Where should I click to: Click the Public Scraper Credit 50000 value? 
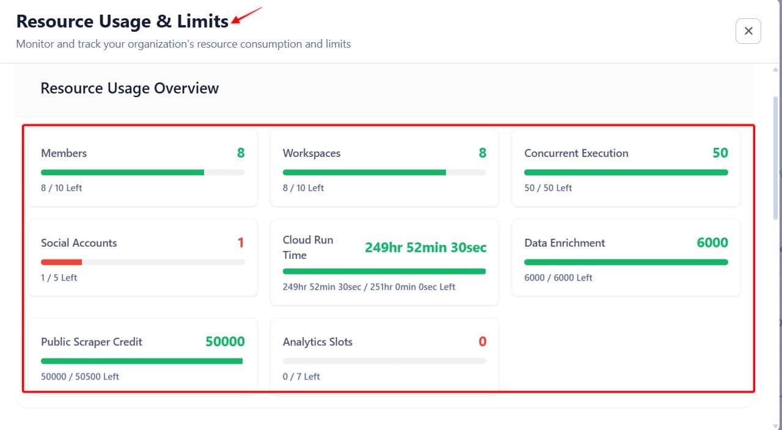[x=225, y=342]
